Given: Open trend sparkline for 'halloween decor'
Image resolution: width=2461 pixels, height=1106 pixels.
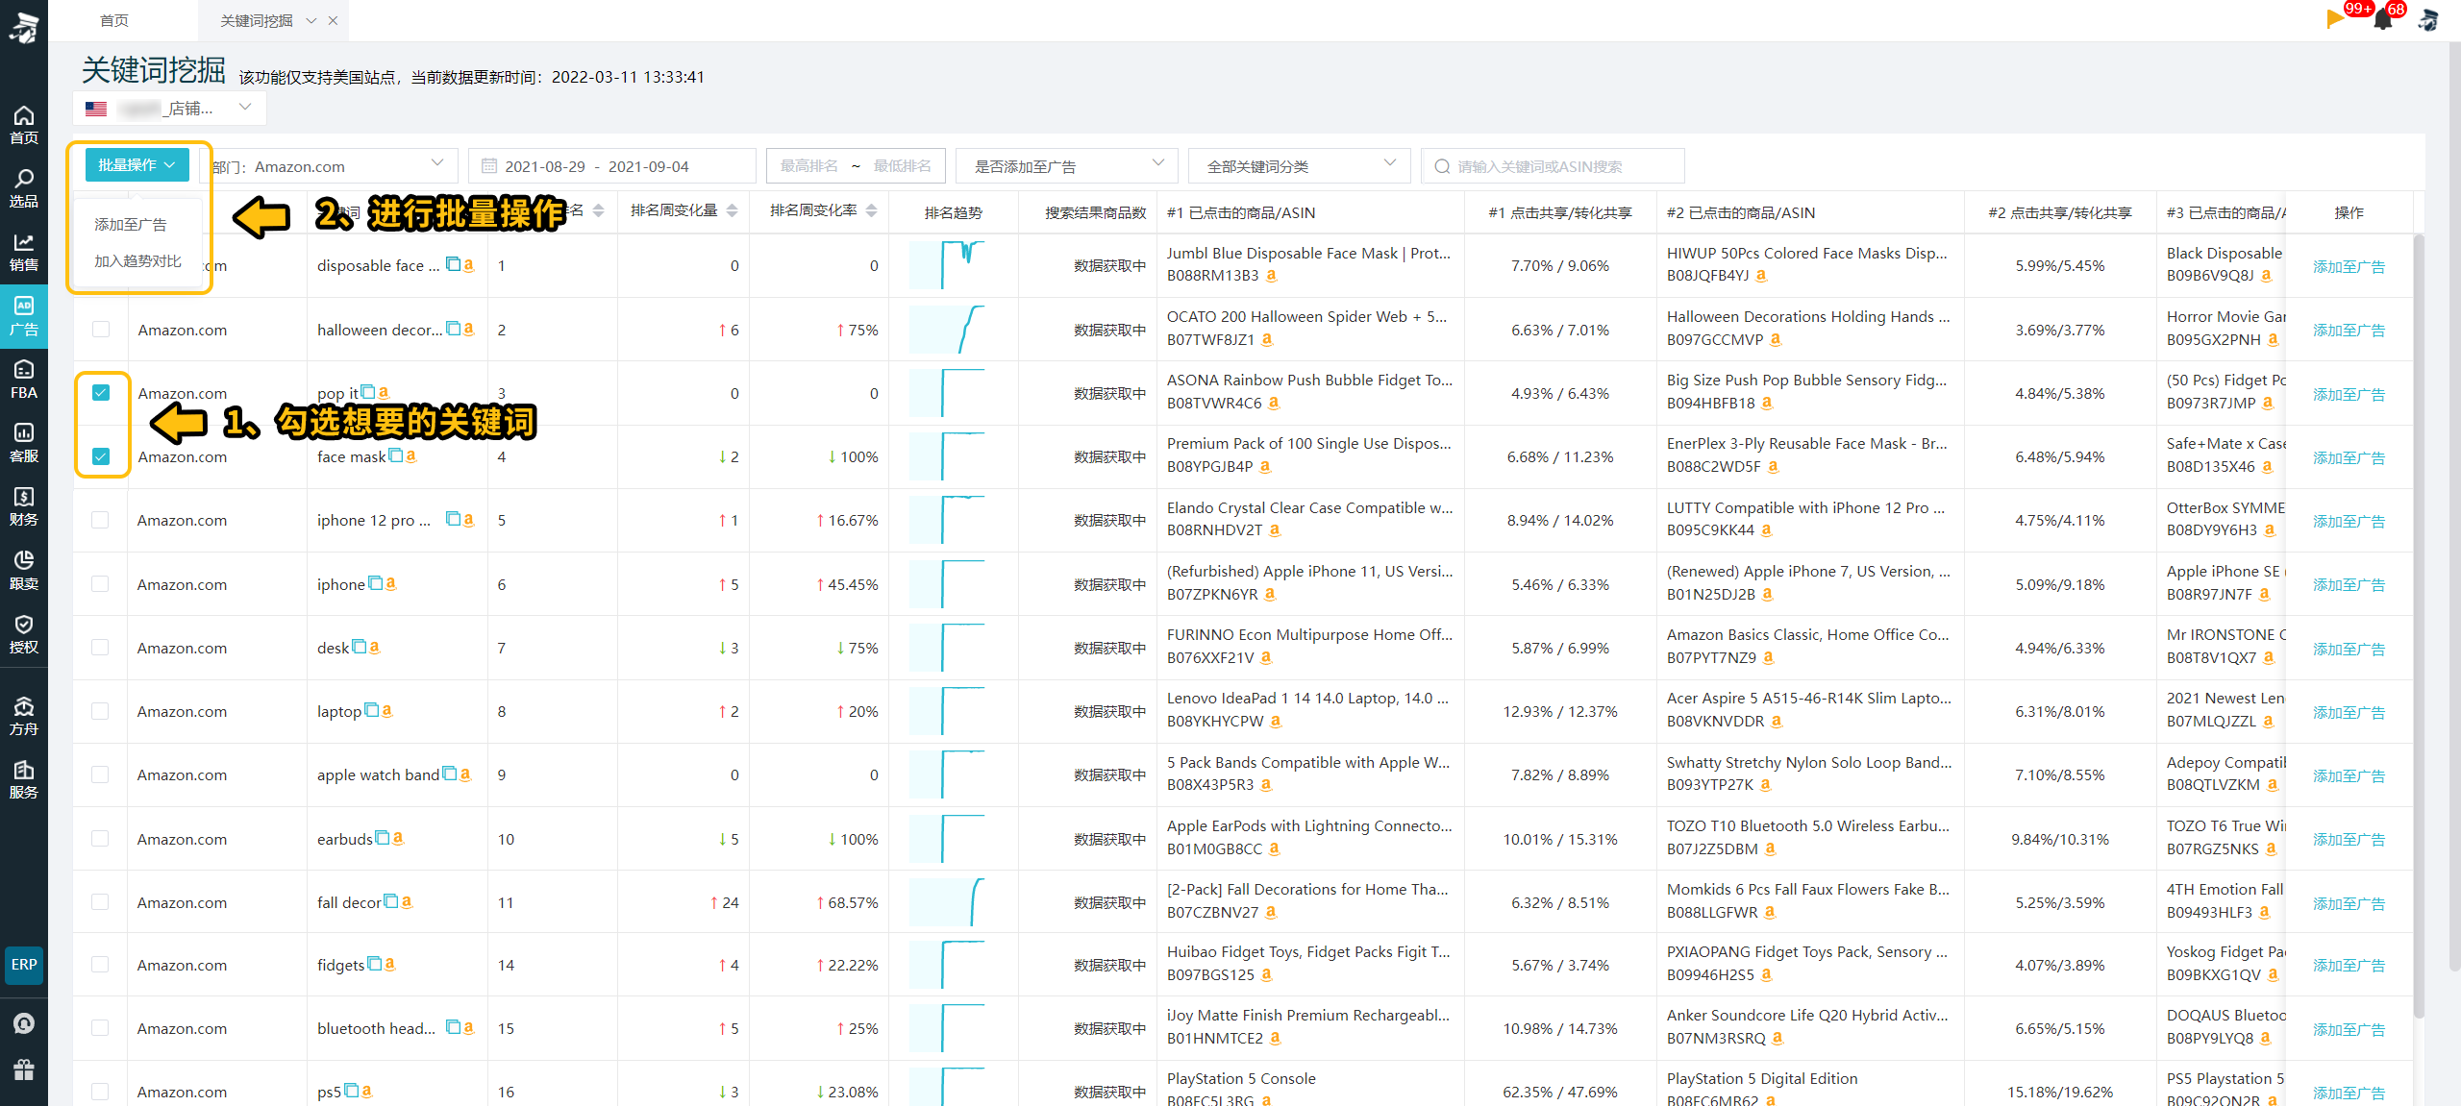Looking at the screenshot, I should pyautogui.click(x=947, y=329).
